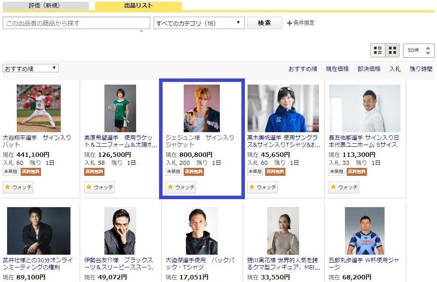Open the 長友佑都選手 photo thumbnail

pyautogui.click(x=365, y=108)
